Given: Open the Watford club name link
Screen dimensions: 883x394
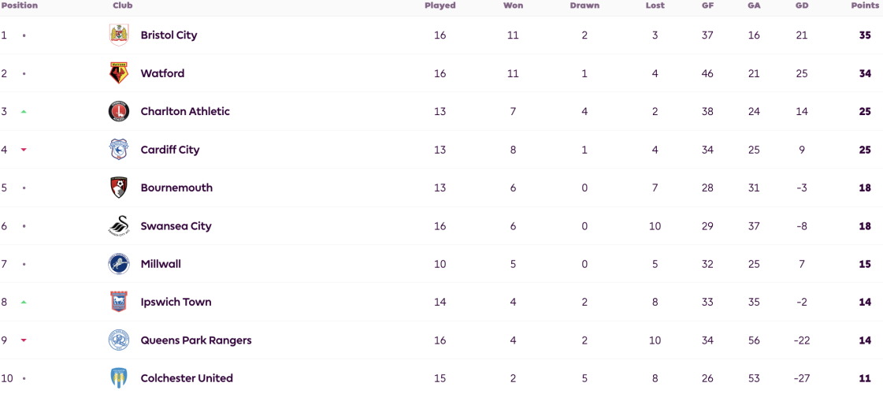Looking at the screenshot, I should coord(163,73).
